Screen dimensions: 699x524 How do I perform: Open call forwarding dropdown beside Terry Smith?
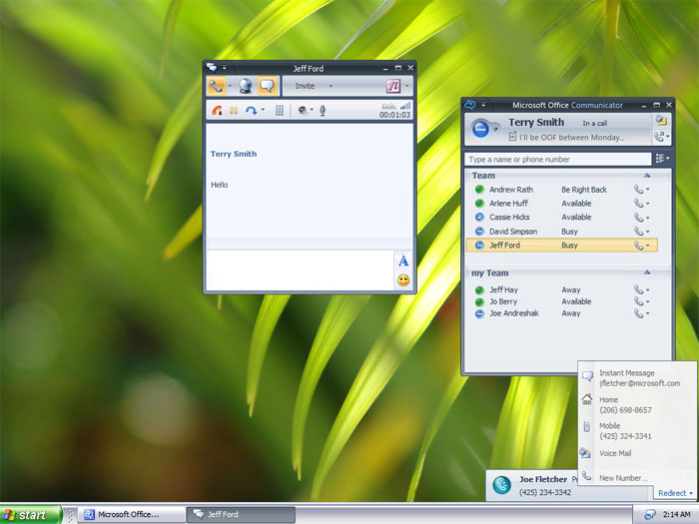click(661, 137)
